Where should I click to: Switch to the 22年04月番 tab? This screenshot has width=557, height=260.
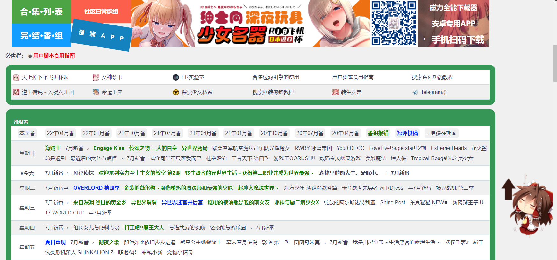(x=61, y=133)
